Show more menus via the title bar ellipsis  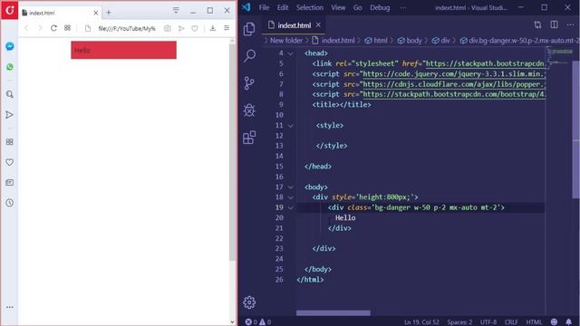[x=402, y=7]
